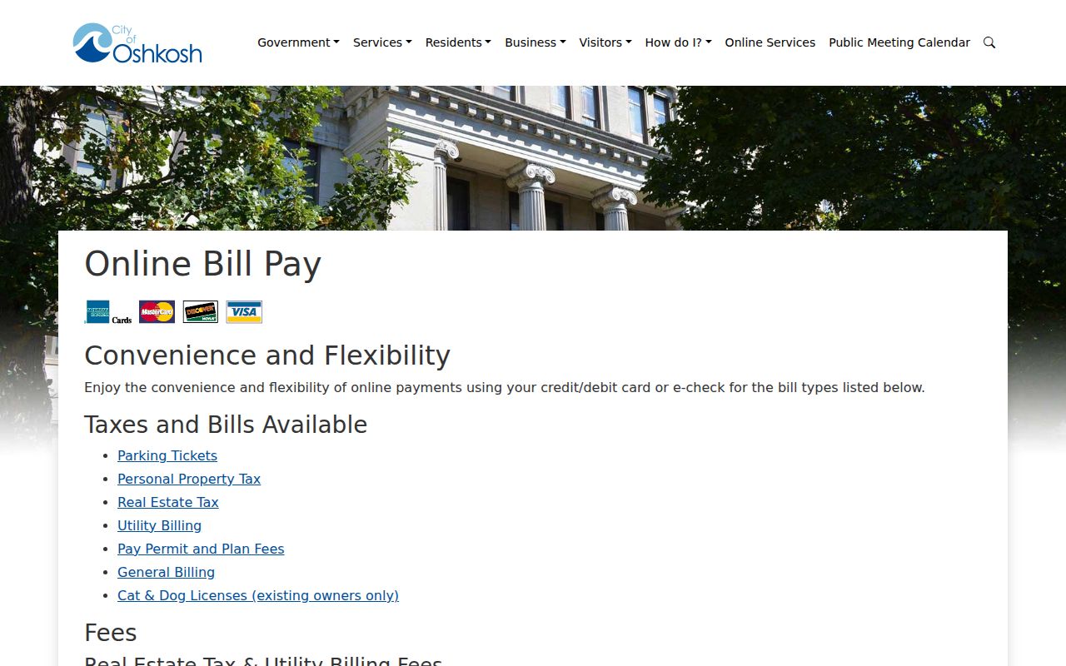Open the Public Meeting Calendar
Image resolution: width=1066 pixels, height=666 pixels.
point(899,42)
